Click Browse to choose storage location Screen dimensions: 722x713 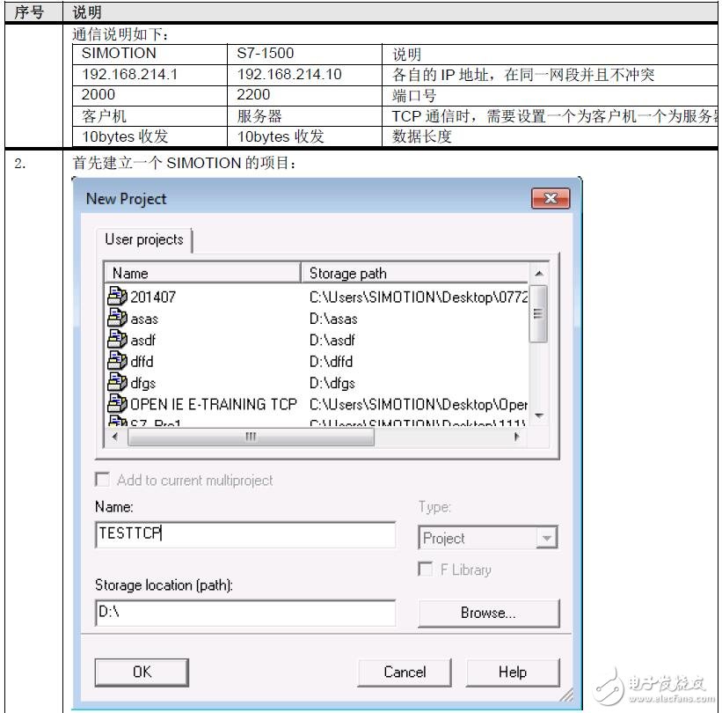pyautogui.click(x=489, y=613)
